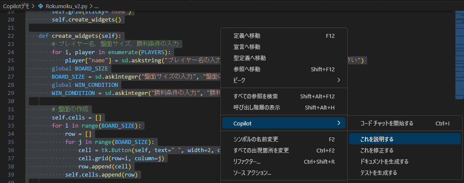Select 'これを修正する' in Copilot submenu

point(377,150)
